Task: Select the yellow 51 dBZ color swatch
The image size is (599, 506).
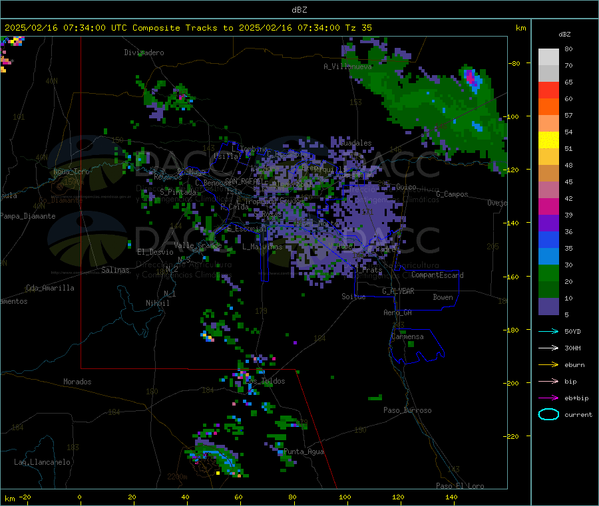Action: point(548,140)
